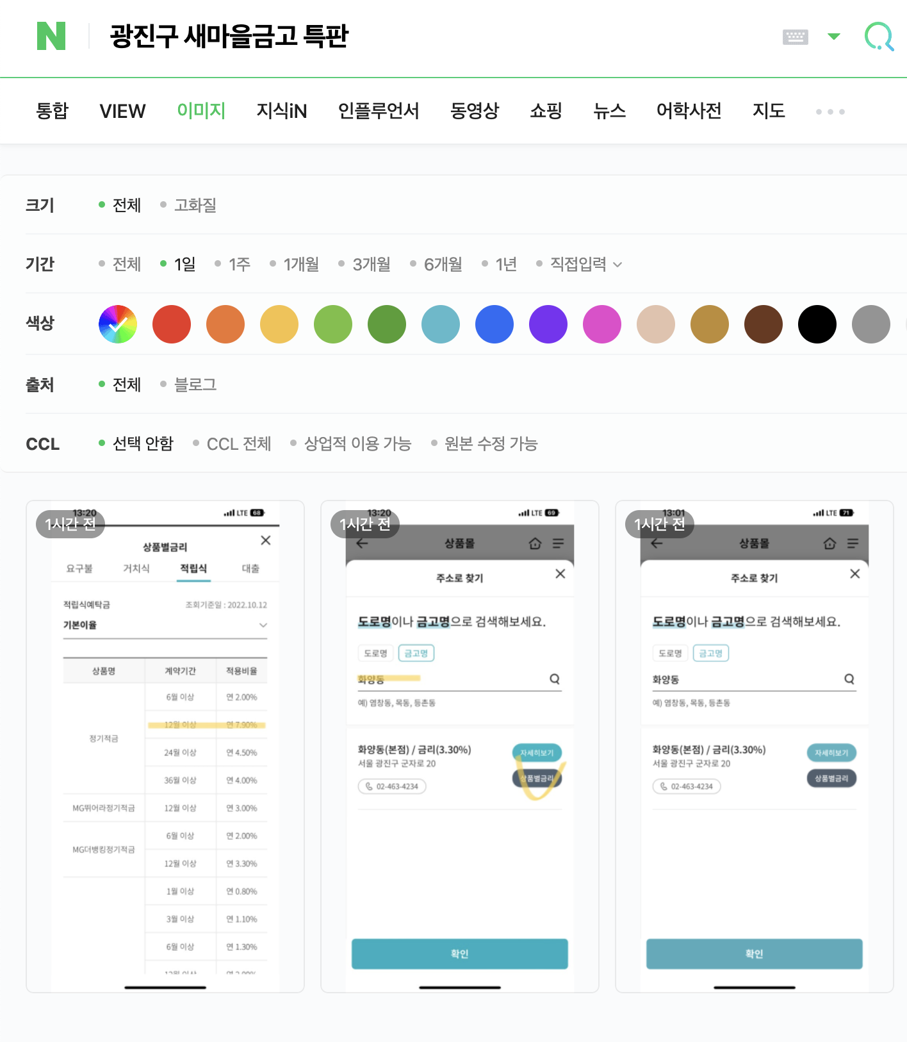
Task: Open the 인플루언서 tab
Action: 379,111
